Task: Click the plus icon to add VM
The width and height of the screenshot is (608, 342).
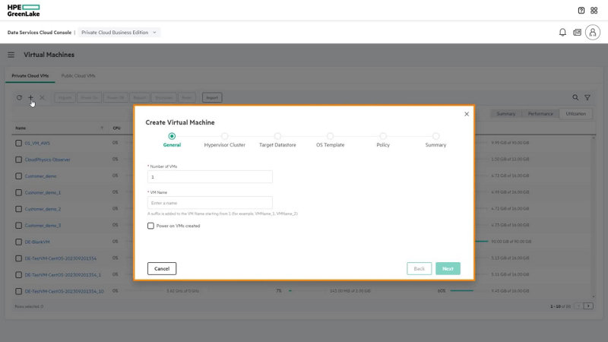Action: pos(30,97)
